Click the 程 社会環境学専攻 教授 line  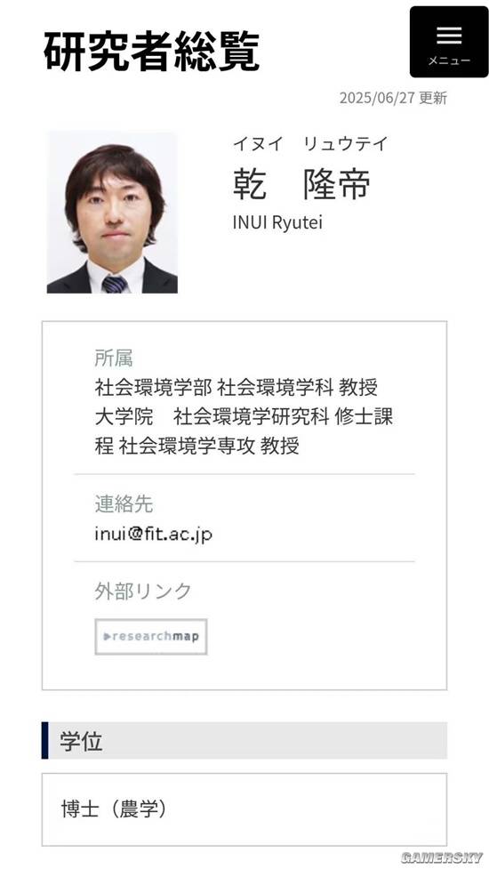[x=197, y=446]
